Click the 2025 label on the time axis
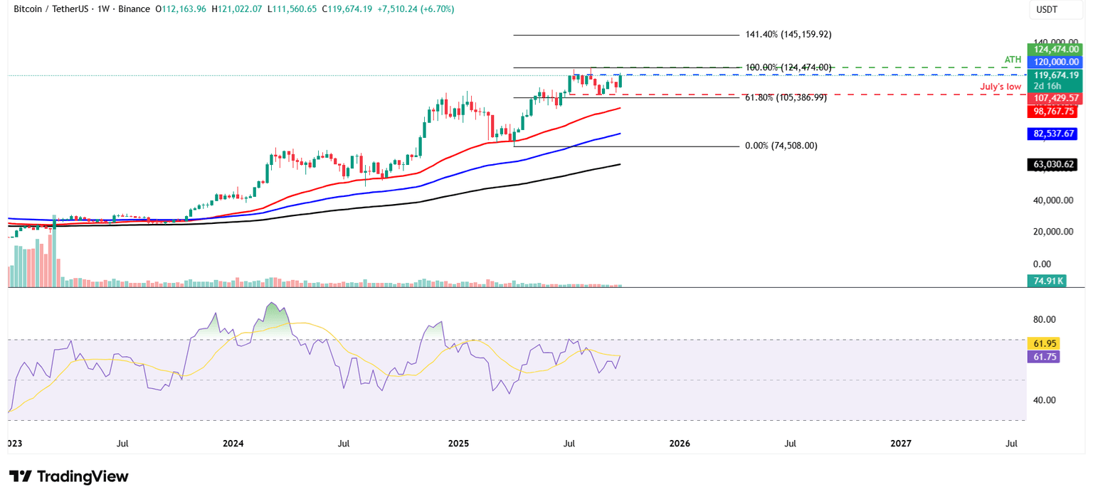 (459, 443)
